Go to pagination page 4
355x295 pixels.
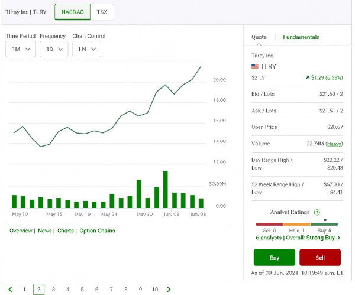coord(67,289)
